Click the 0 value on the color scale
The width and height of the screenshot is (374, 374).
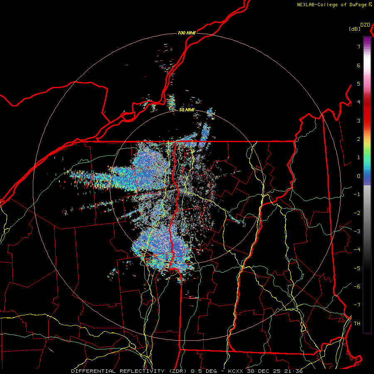tap(359, 176)
